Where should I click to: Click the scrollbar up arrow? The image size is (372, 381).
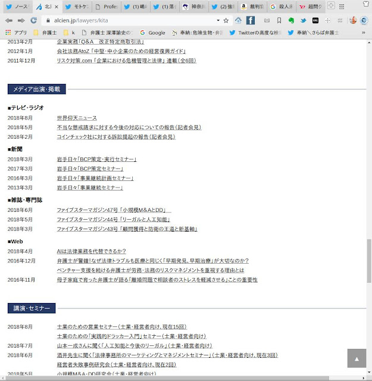pos(370,42)
